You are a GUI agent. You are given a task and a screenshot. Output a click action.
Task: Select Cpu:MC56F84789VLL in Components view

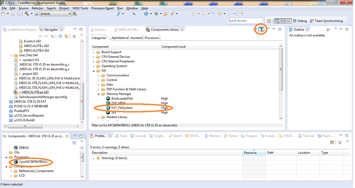[x=33, y=162]
